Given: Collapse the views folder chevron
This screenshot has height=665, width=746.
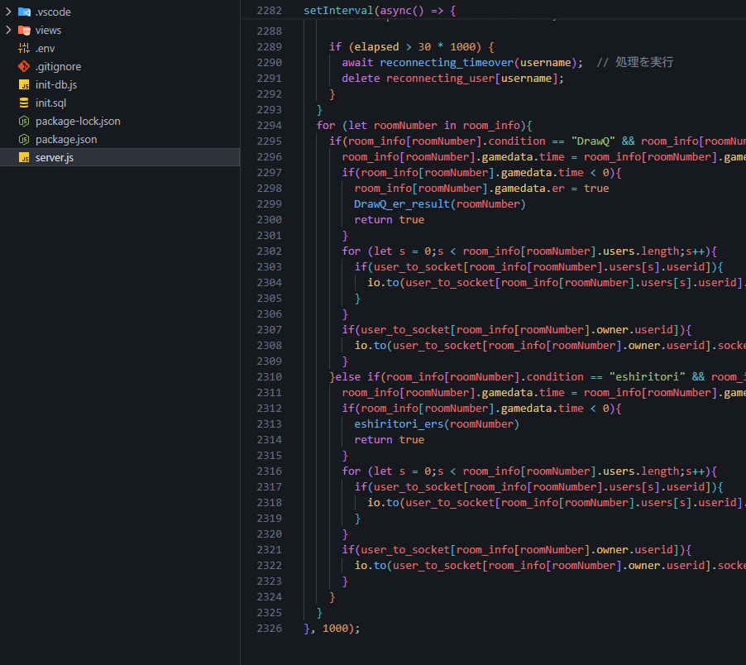Looking at the screenshot, I should tap(7, 30).
